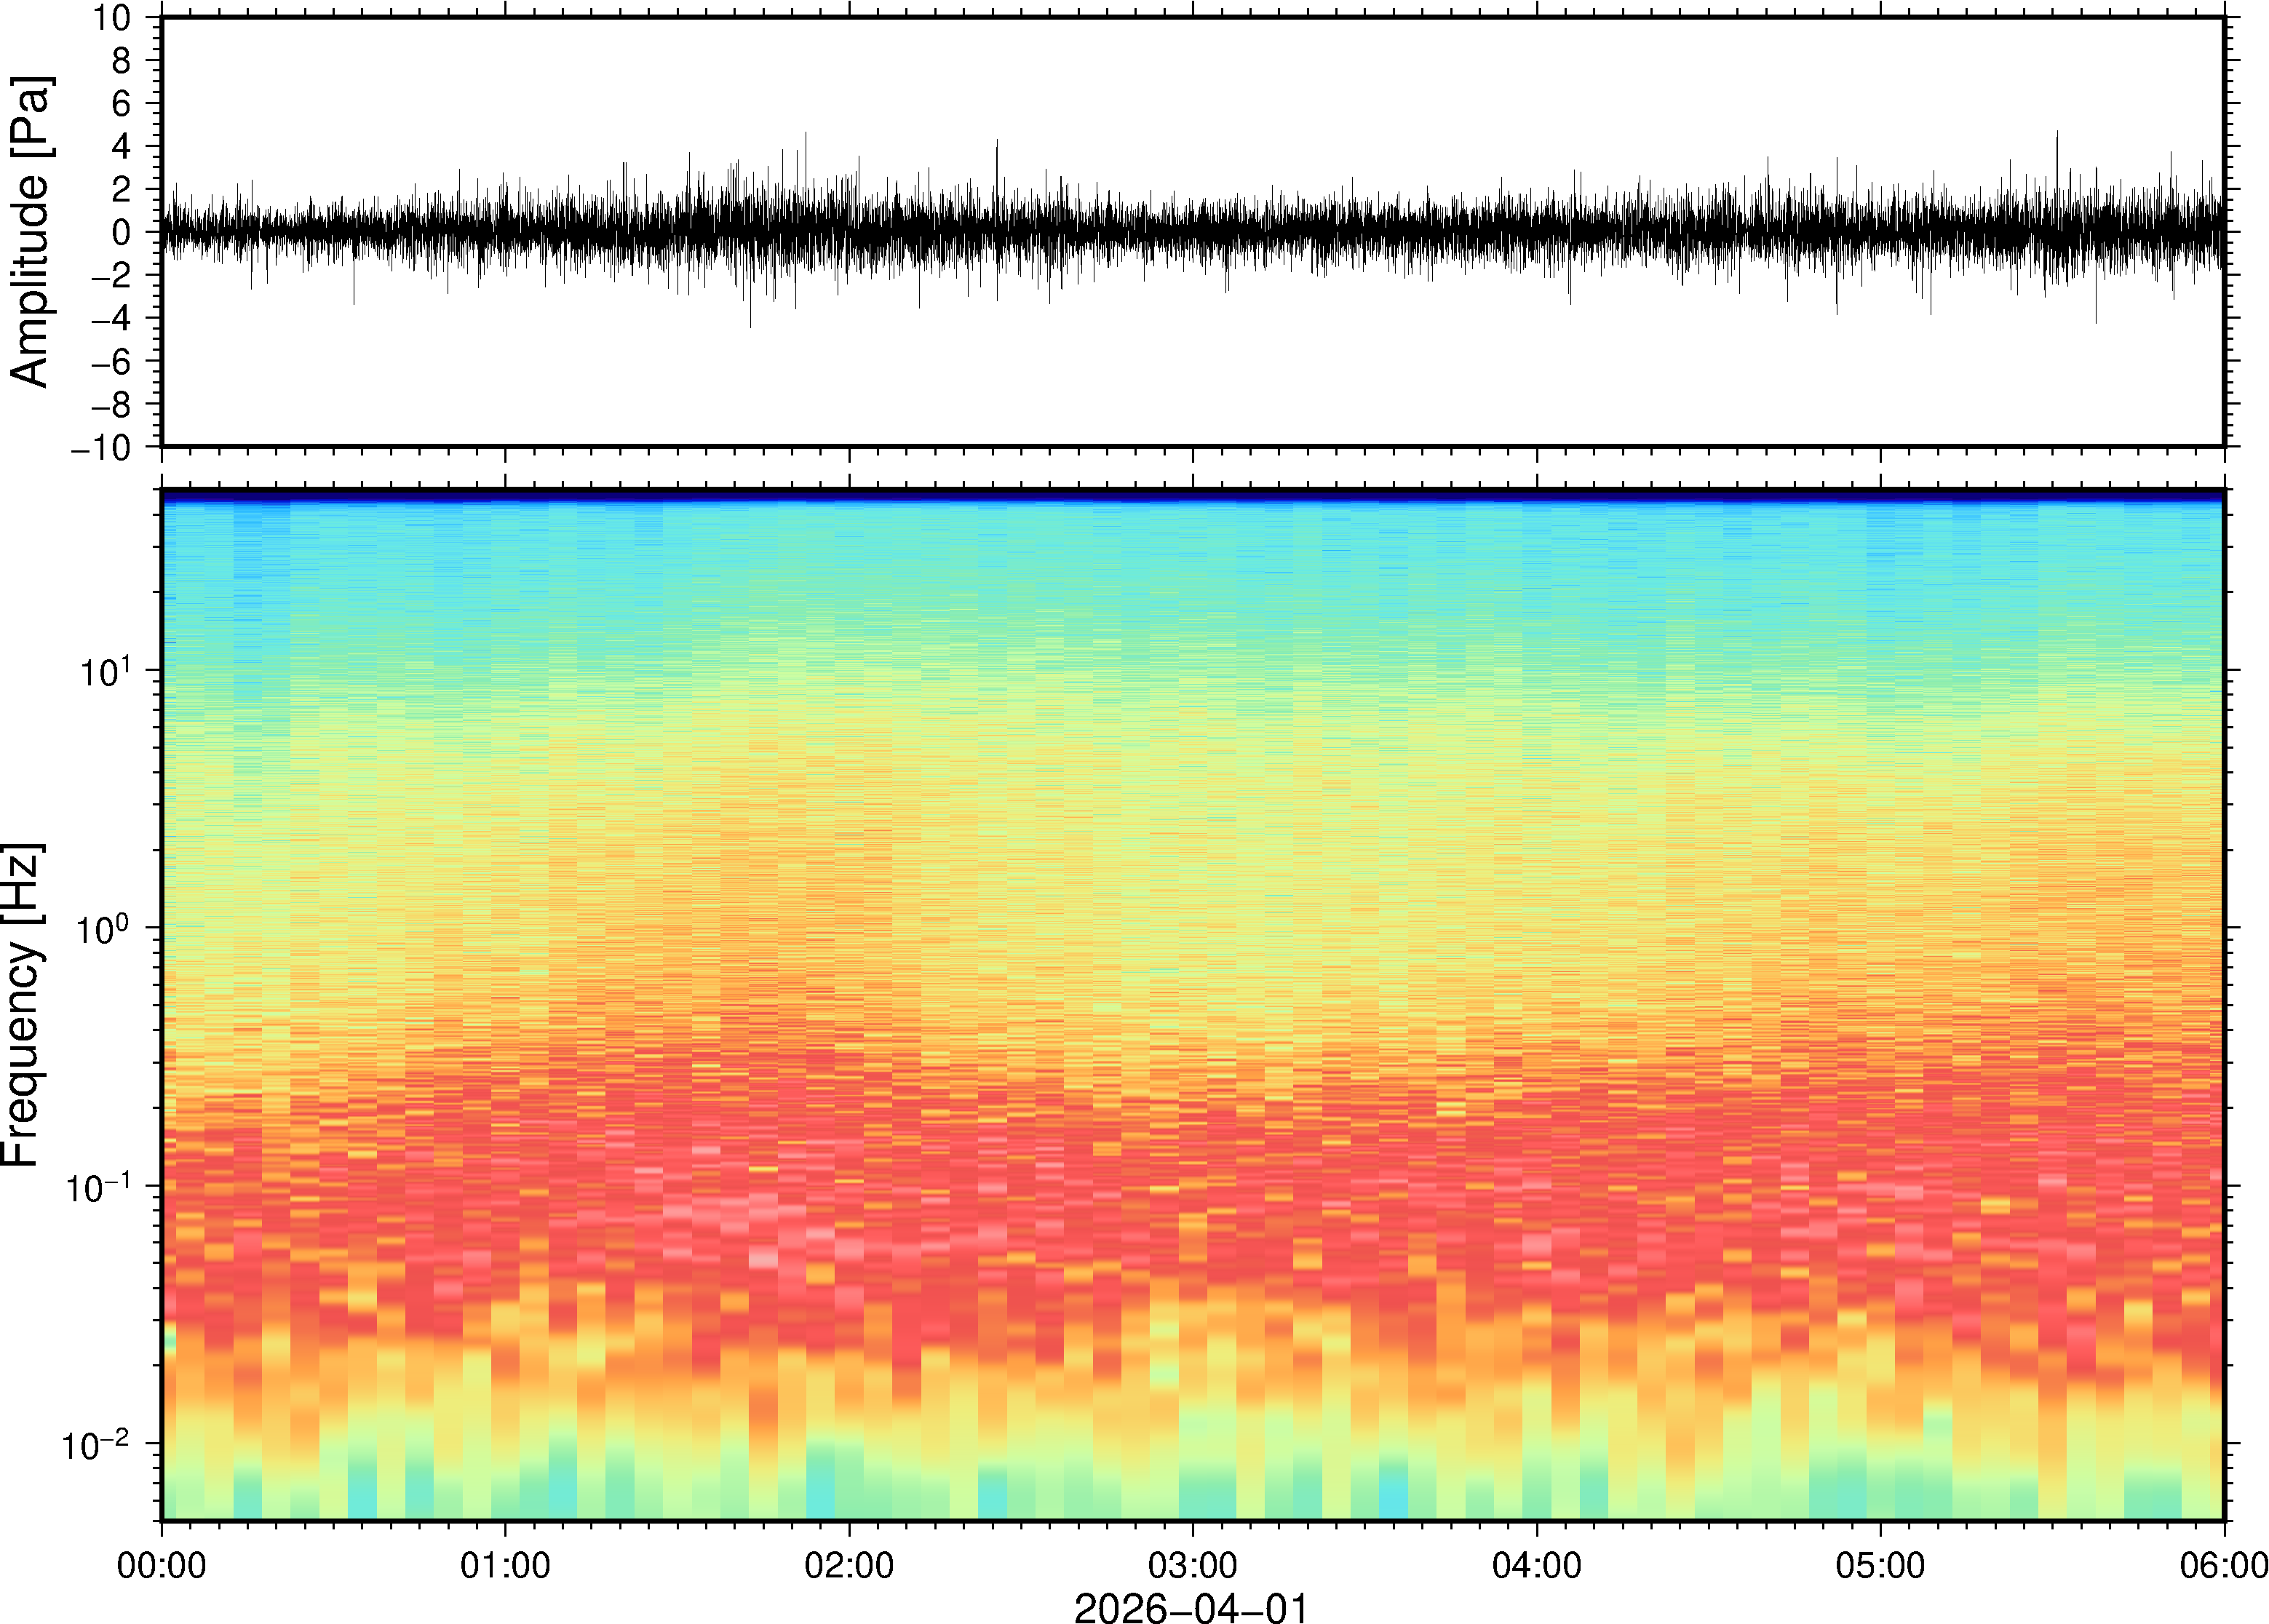Click the 10^-1 frequency tick label
The width and height of the screenshot is (2269, 1624).
pyautogui.click(x=98, y=1188)
